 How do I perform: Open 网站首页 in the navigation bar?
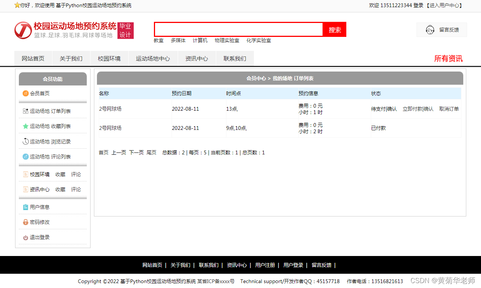pos(33,58)
